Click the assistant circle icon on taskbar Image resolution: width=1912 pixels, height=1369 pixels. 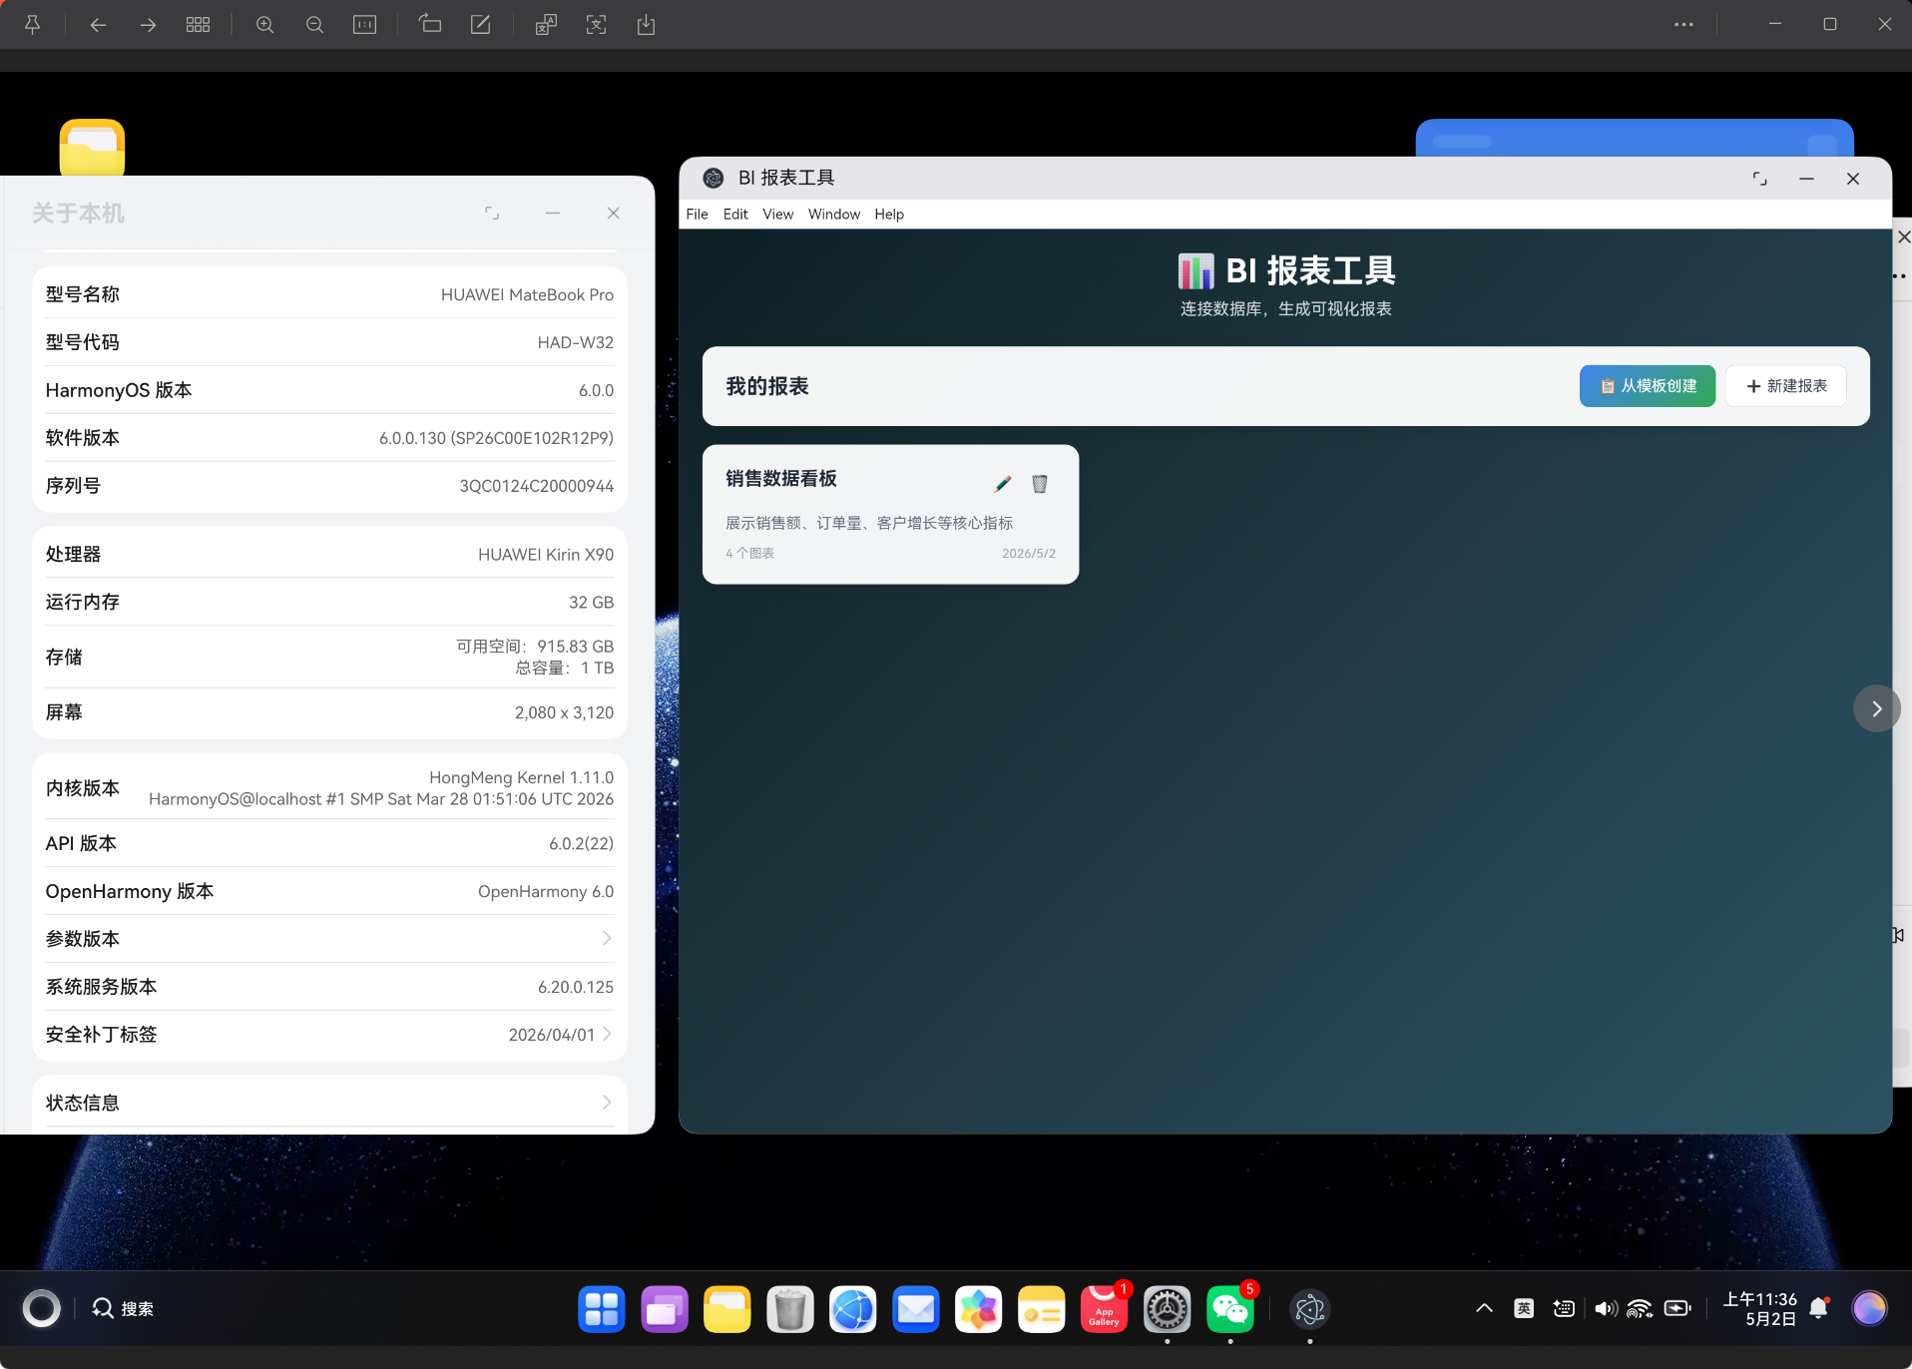pos(42,1308)
